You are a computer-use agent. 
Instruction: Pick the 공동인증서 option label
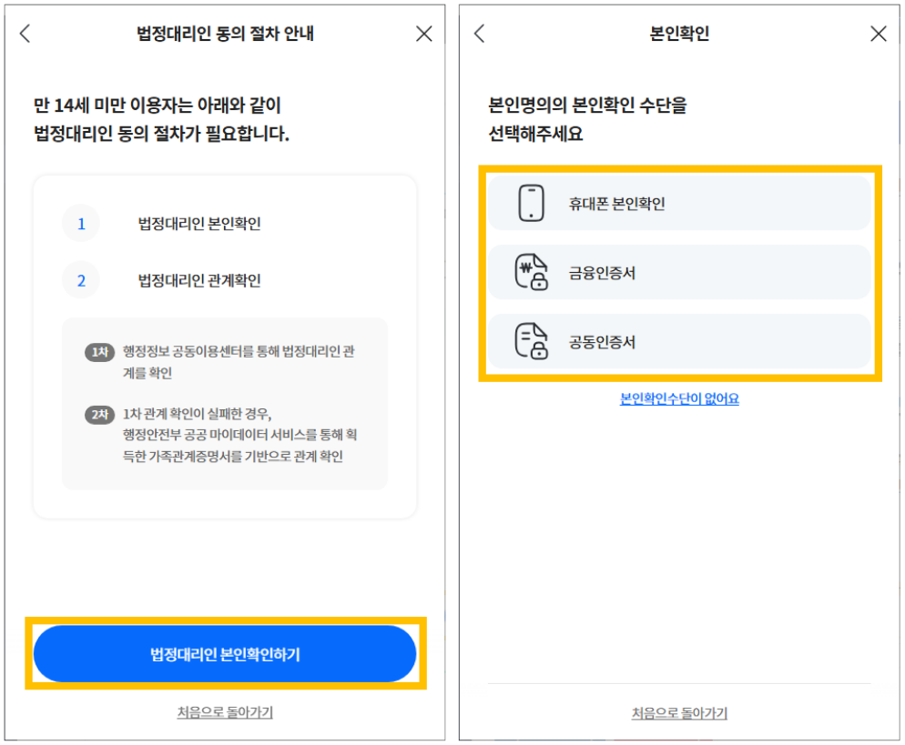[602, 343]
